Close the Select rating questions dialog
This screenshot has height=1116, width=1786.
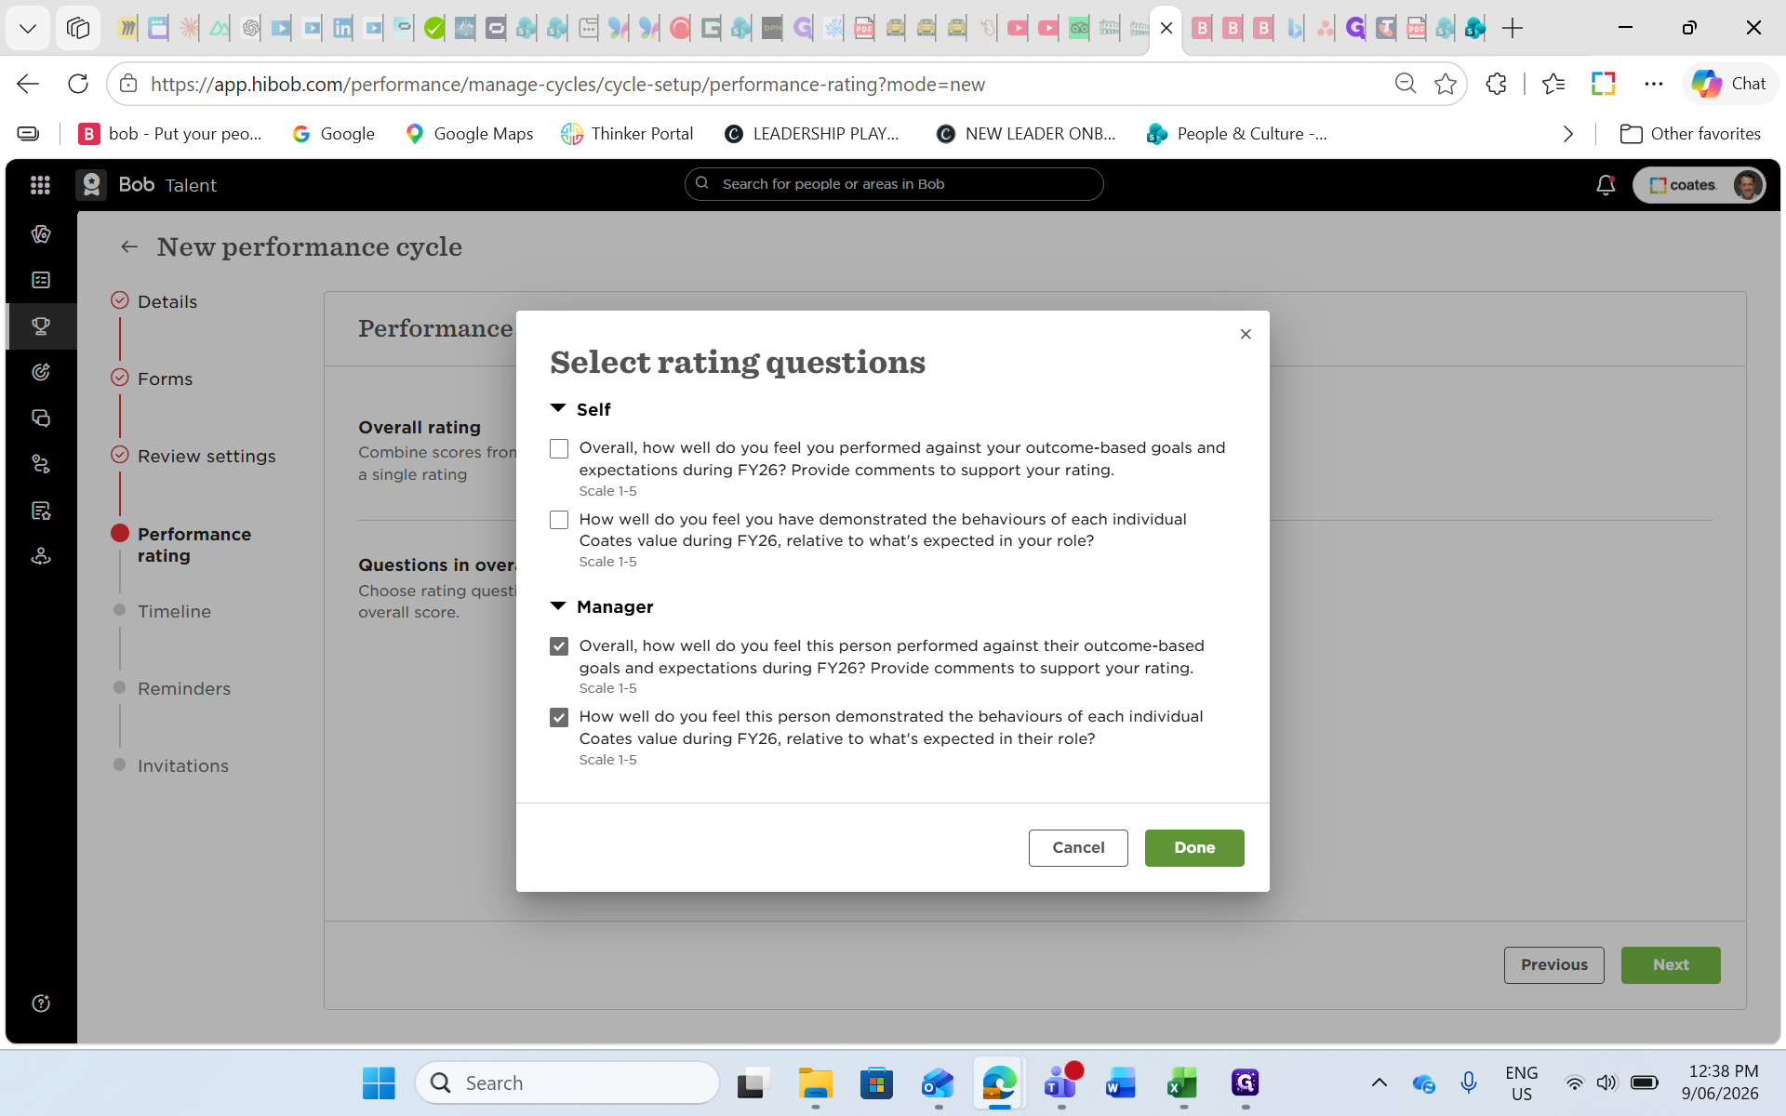click(1246, 334)
